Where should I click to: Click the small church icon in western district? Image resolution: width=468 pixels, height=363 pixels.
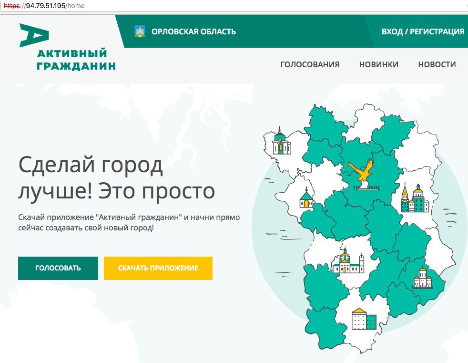[x=306, y=197]
